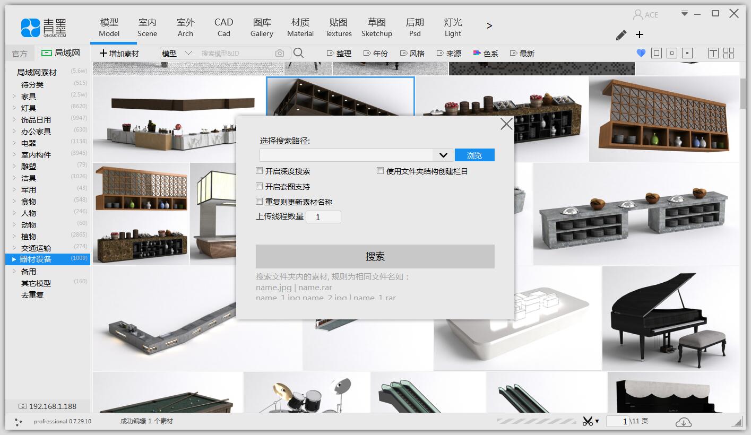This screenshot has width=751, height=435.
Task: Open the 年份 year tag filter
Action: (x=376, y=54)
